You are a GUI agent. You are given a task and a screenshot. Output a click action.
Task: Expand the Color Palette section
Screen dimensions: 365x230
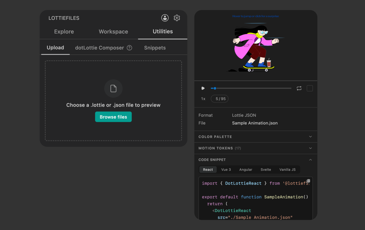256,137
